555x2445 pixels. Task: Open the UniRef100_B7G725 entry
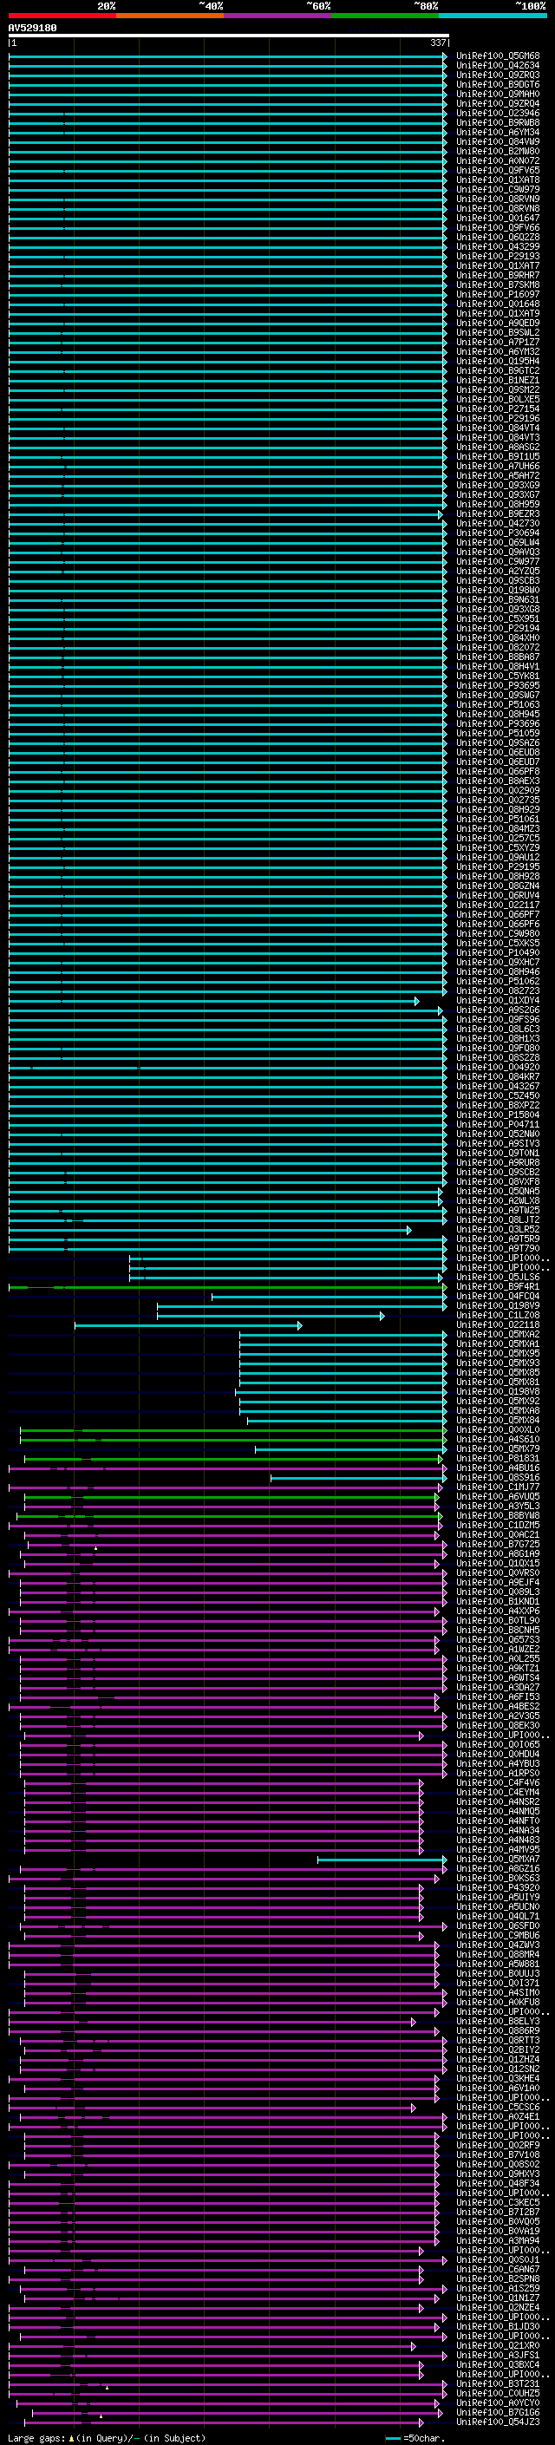coord(497,1543)
